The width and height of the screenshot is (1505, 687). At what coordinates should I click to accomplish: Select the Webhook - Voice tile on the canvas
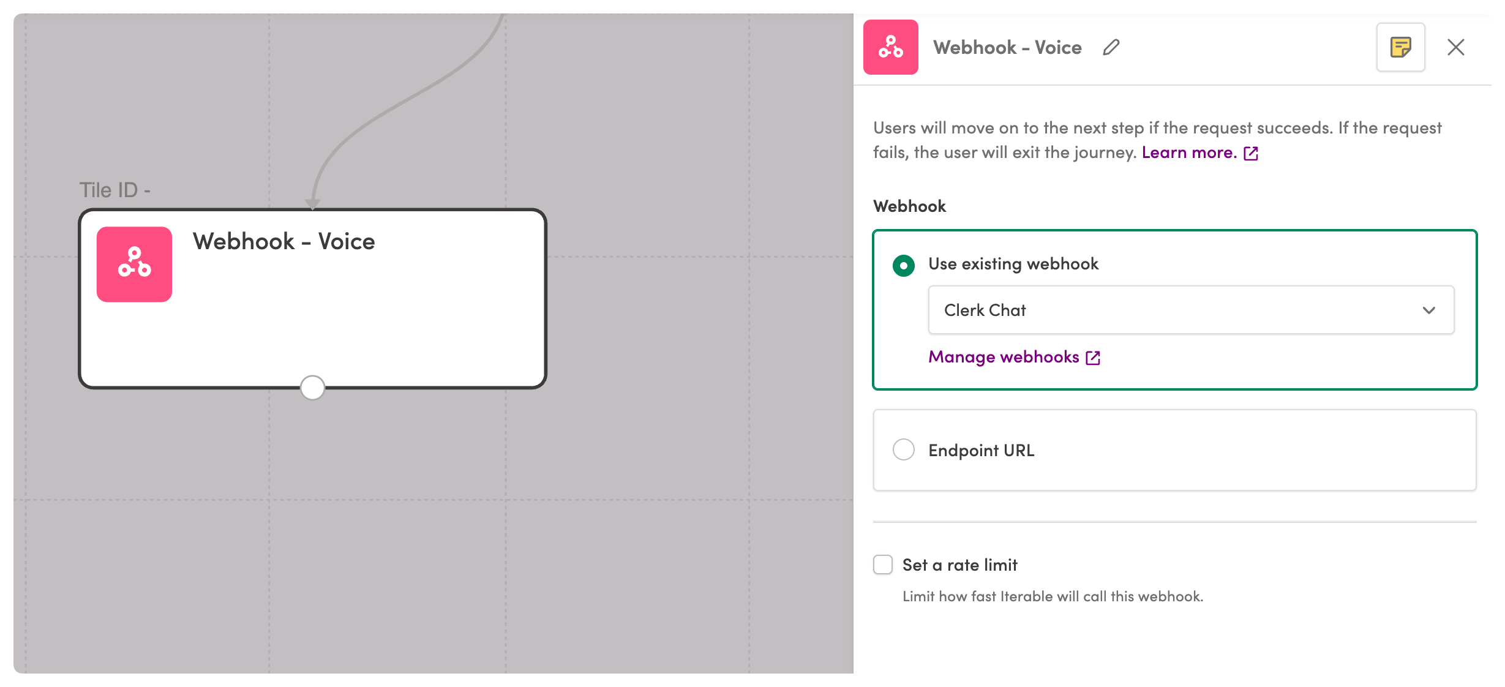click(312, 299)
